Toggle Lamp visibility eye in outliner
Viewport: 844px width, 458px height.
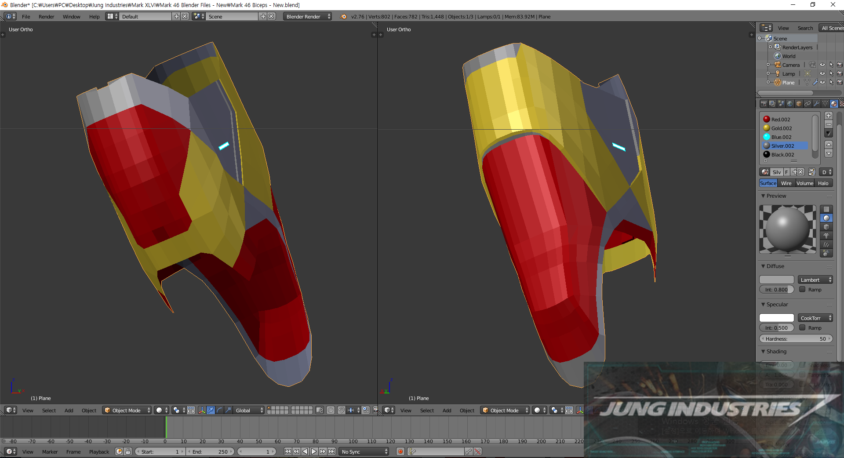[x=822, y=73]
